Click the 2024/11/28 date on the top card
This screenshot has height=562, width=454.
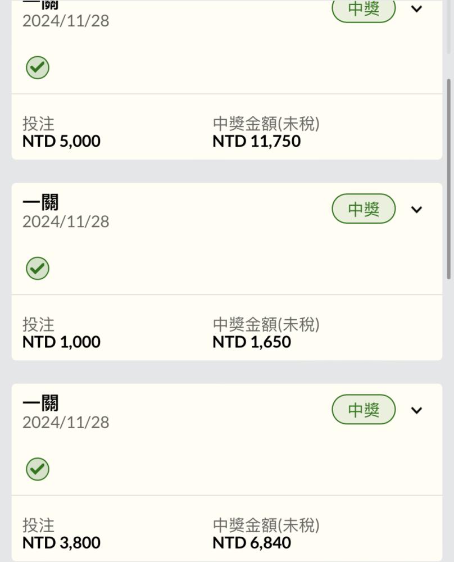[x=66, y=21]
